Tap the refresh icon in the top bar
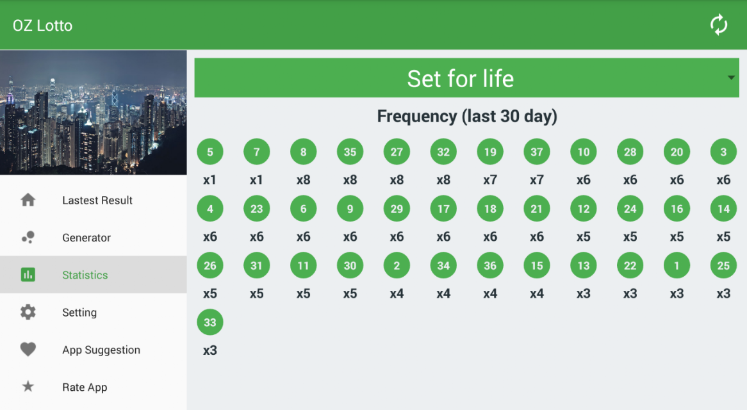This screenshot has width=747, height=410. pyautogui.click(x=718, y=25)
